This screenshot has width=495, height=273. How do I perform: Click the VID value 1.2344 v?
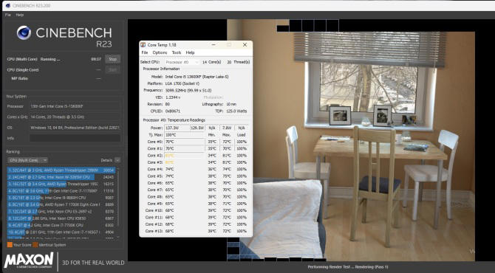click(x=173, y=97)
